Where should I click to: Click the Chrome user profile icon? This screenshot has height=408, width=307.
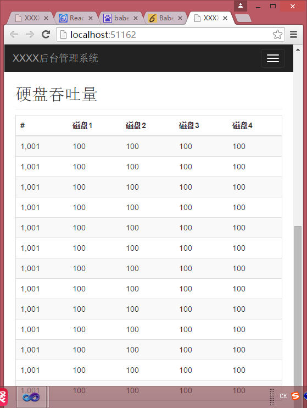[241, 5]
